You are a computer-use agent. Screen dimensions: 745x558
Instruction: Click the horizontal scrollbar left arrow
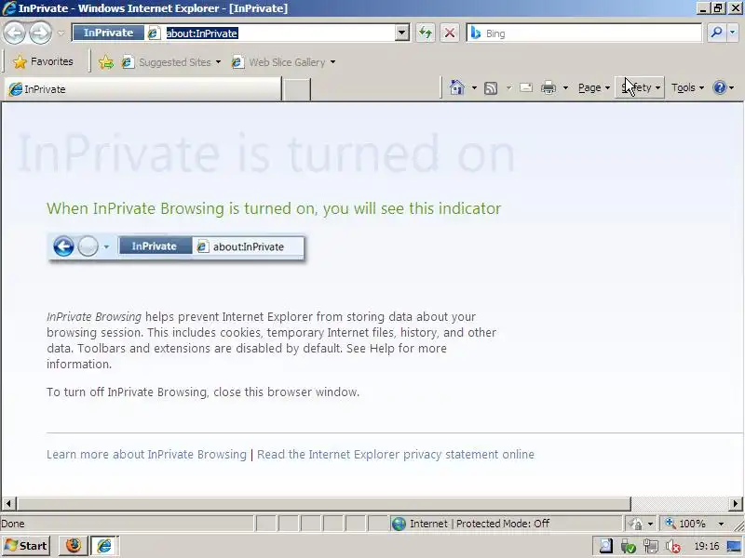coord(8,503)
